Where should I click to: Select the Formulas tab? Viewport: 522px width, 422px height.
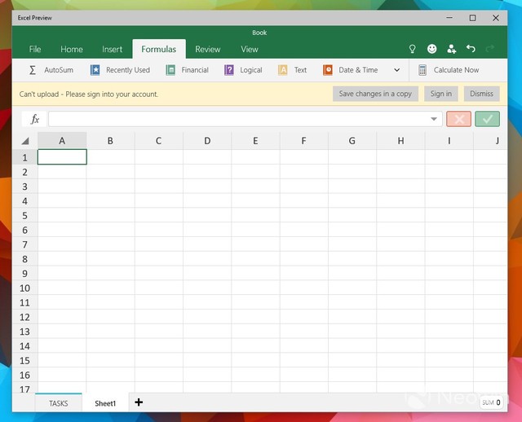point(159,49)
